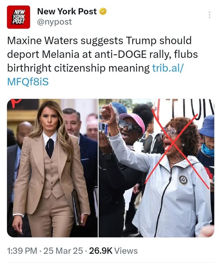The height and width of the screenshot is (263, 221).
Task: Open the left photo of woman in tan suit
Action: click(53, 168)
